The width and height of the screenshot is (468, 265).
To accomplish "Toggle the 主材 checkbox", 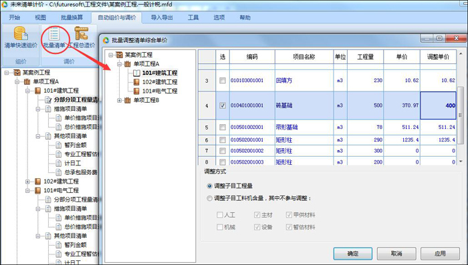I will pos(257,215).
